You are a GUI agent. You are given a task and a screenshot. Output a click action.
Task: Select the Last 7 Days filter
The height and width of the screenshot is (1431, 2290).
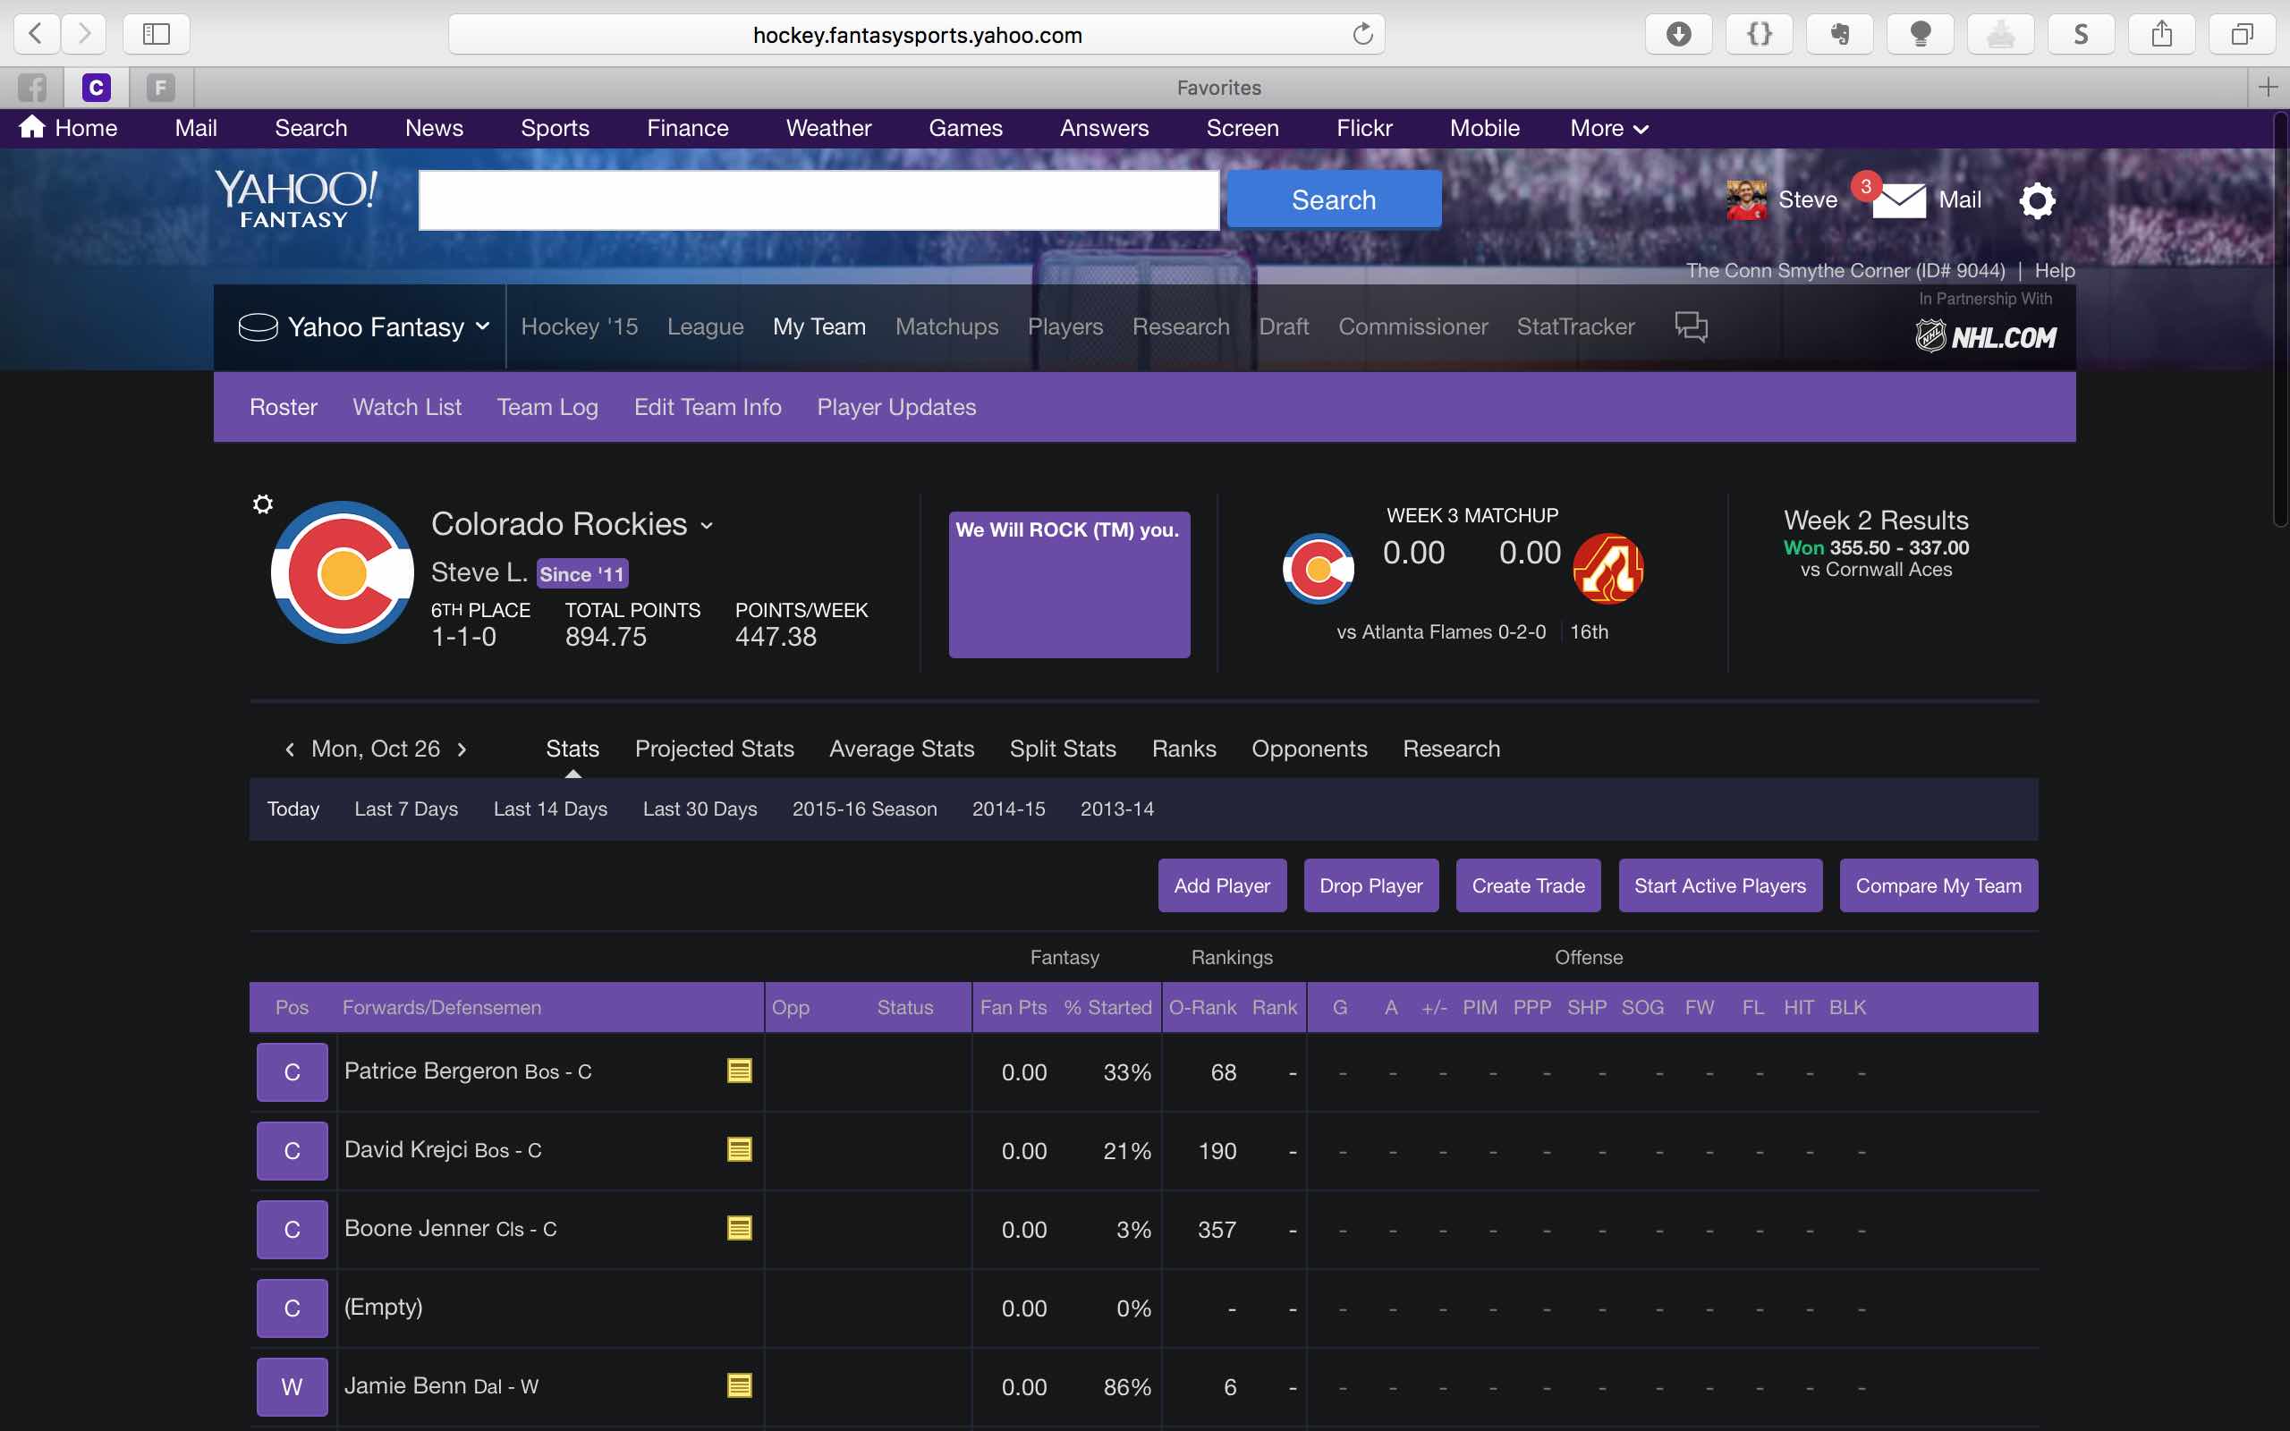tap(406, 809)
